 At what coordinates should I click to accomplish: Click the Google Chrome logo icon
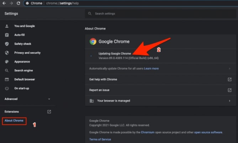coord(93,42)
